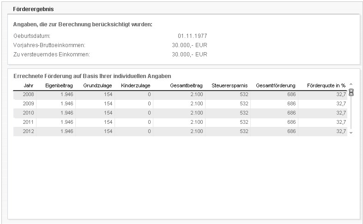
Task: Click the Förderergebnis panel title
Action: click(32, 9)
